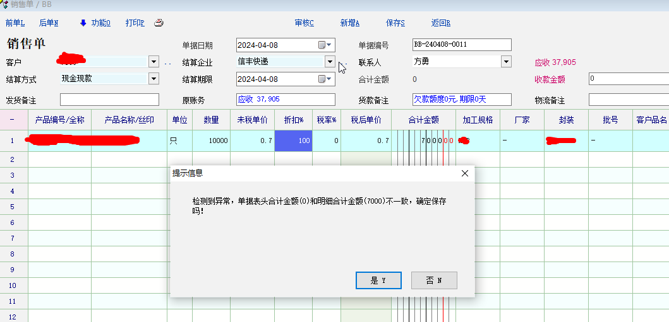Confirm saving with the 是 Y button
Image resolution: width=669 pixels, height=322 pixels.
[378, 280]
